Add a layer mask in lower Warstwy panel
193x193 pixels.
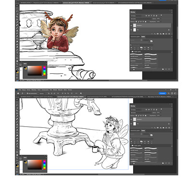pos(158,128)
